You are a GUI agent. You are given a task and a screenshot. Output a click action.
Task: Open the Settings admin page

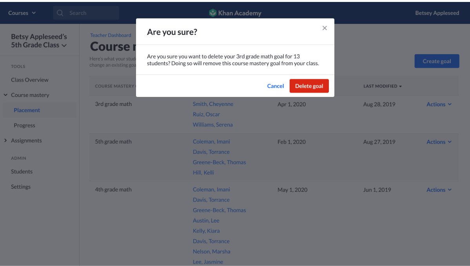(x=21, y=186)
